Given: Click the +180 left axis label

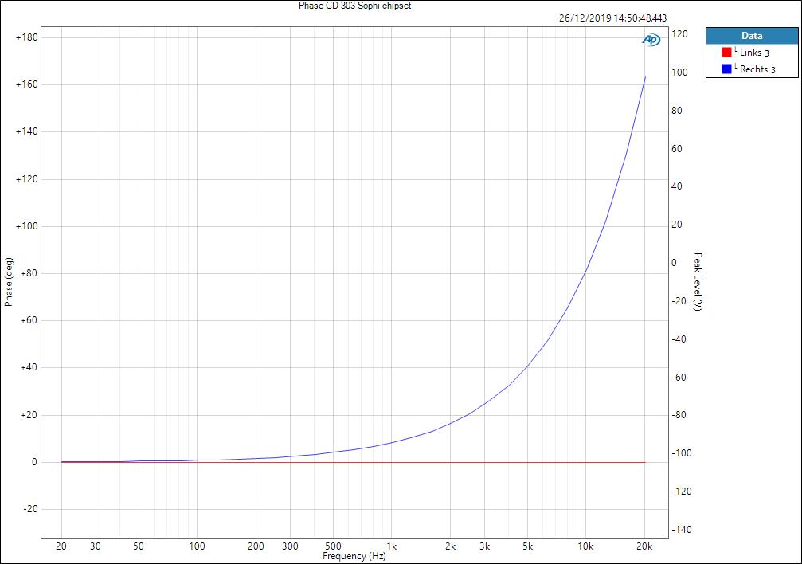Looking at the screenshot, I should click(27, 37).
